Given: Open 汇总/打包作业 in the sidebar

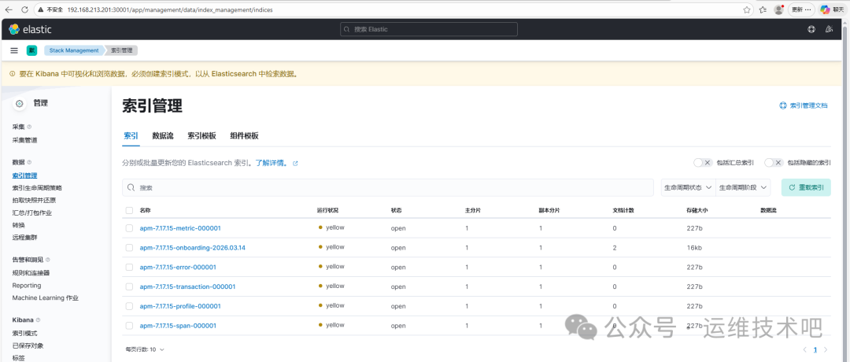Looking at the screenshot, I should [32, 213].
